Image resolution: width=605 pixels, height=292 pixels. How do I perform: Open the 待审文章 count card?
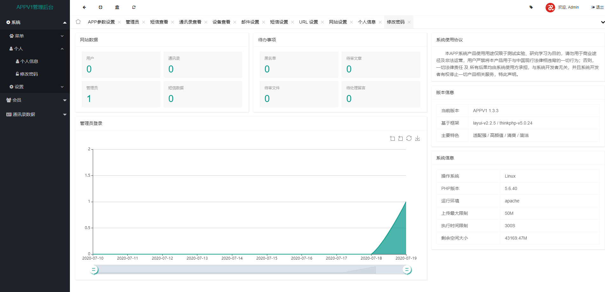381,65
